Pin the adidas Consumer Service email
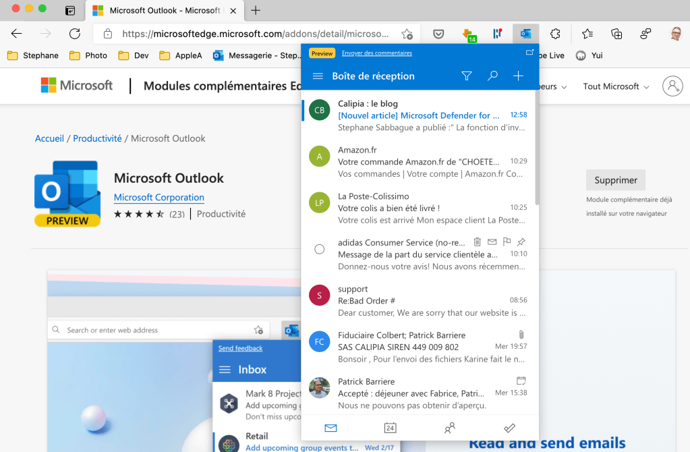The image size is (690, 452). (521, 242)
